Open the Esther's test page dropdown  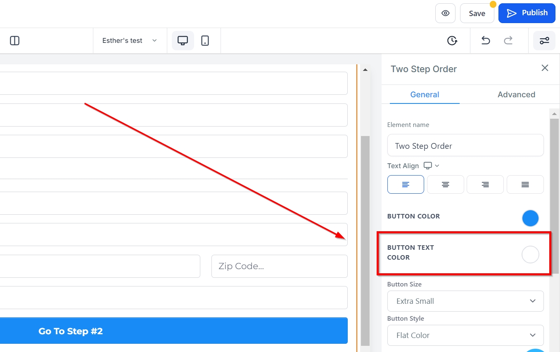(130, 40)
